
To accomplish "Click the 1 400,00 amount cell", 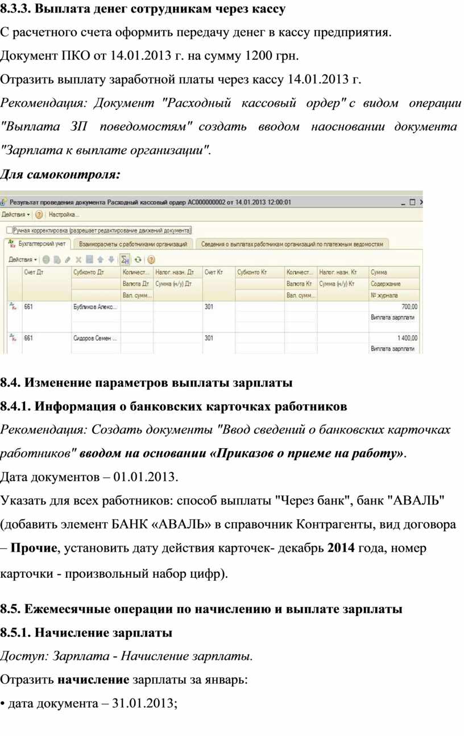I will click(394, 338).
